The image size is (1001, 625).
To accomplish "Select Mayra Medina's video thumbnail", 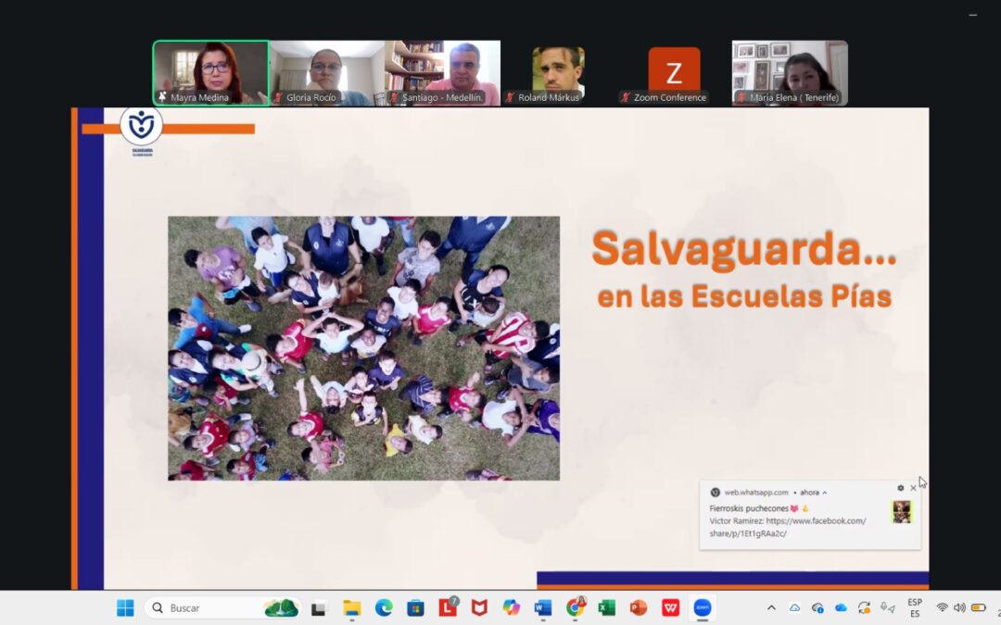I will tap(211, 72).
